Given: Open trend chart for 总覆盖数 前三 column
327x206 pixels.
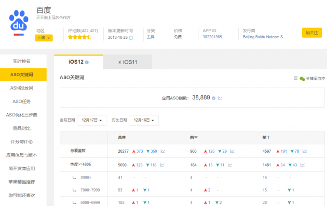Looking at the screenshot, I should (x=233, y=151).
